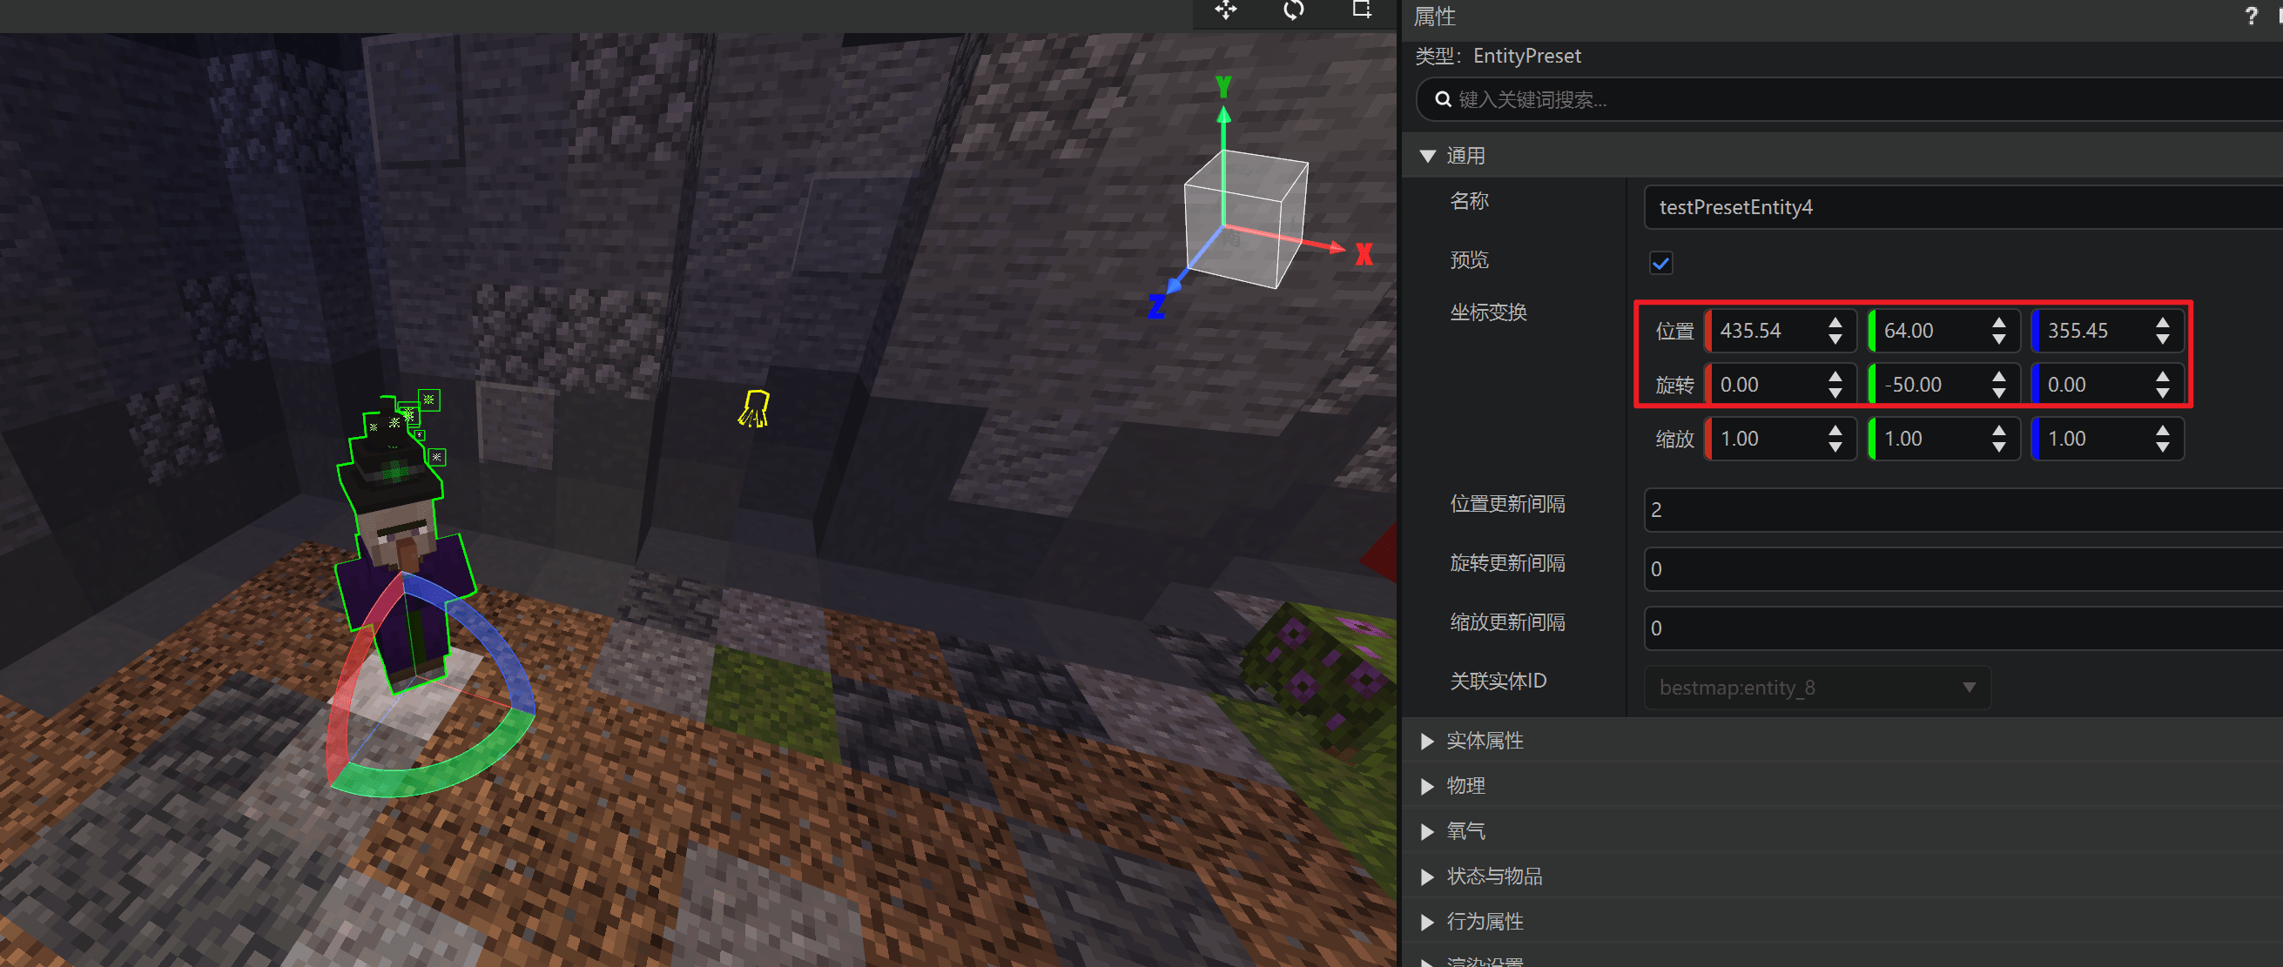Click the 旋转更新间隔 field value 0
Screen dimensions: 2283x967
pyautogui.click(x=1963, y=569)
